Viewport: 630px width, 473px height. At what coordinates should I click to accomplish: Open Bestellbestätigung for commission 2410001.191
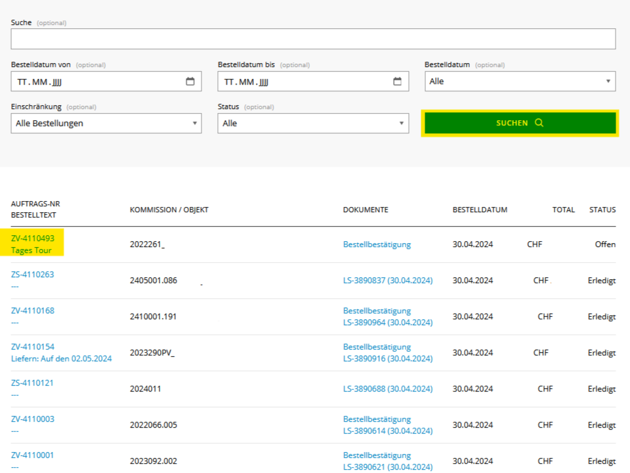[377, 311]
